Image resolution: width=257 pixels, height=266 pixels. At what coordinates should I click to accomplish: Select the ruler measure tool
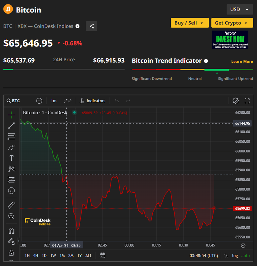(x=11, y=205)
